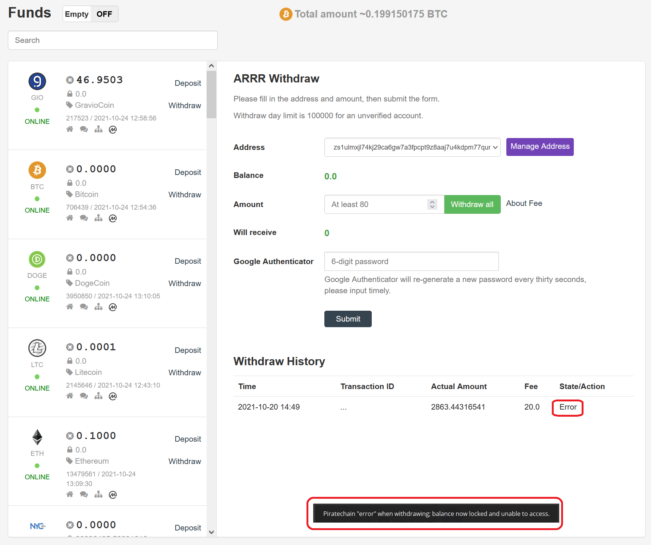This screenshot has width=651, height=545.
Task: Open Deposit for Bitcoin
Action: click(x=188, y=172)
